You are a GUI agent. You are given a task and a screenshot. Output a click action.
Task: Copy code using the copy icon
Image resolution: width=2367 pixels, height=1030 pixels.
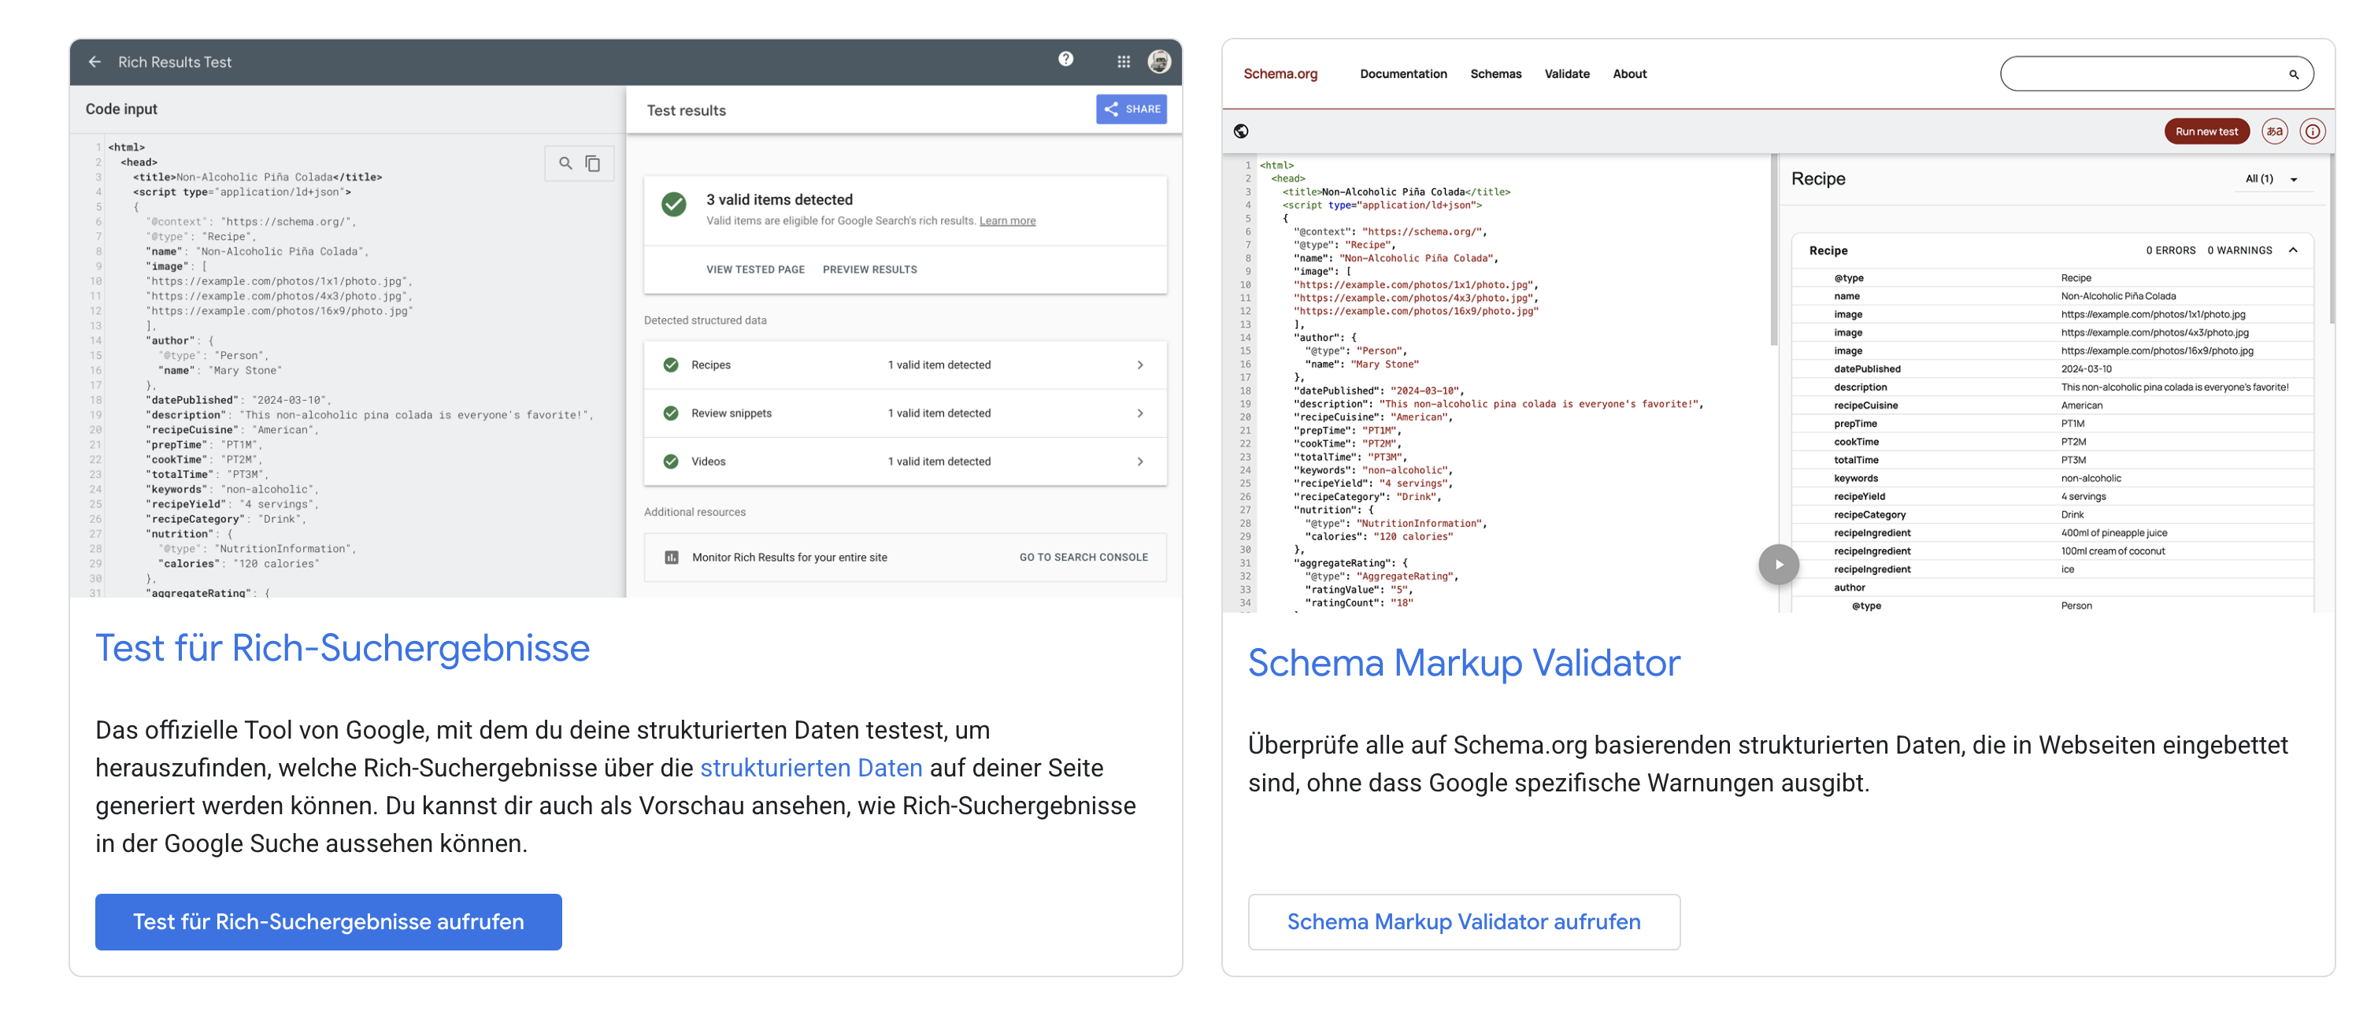click(593, 164)
